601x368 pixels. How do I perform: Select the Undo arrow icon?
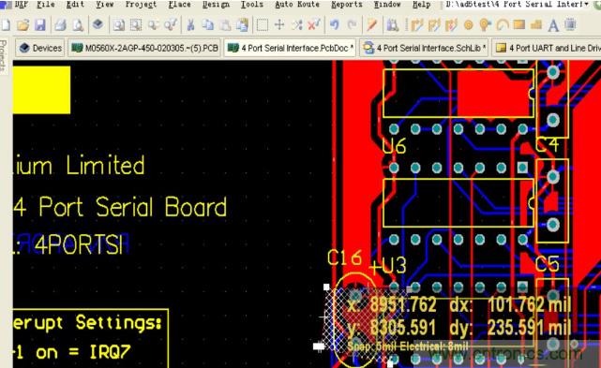pyautogui.click(x=334, y=25)
